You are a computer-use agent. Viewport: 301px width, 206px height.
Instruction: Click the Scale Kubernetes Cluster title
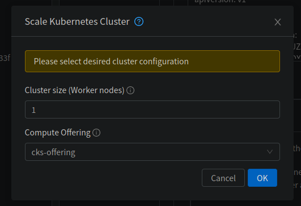coord(77,21)
